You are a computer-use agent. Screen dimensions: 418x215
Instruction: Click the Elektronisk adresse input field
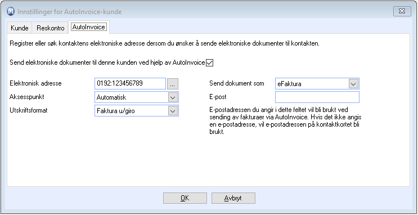130,83
